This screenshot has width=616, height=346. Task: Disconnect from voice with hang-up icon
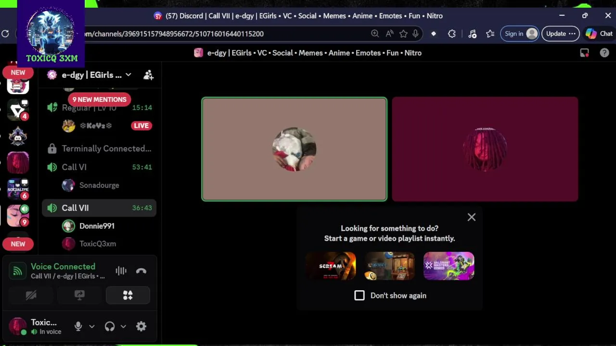(141, 271)
